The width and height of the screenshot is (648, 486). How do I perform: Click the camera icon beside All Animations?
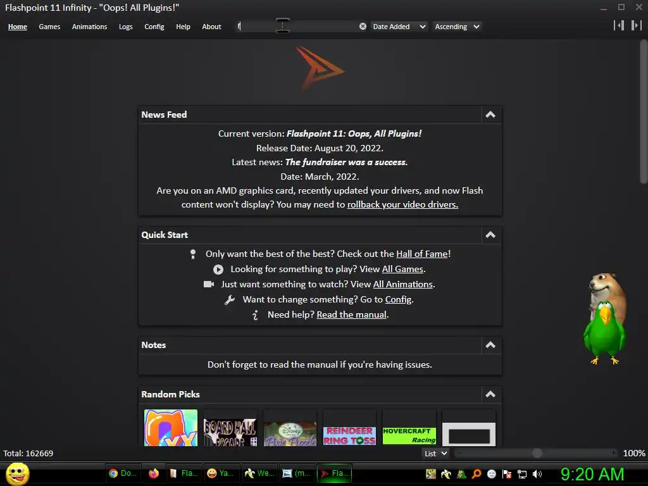209,284
